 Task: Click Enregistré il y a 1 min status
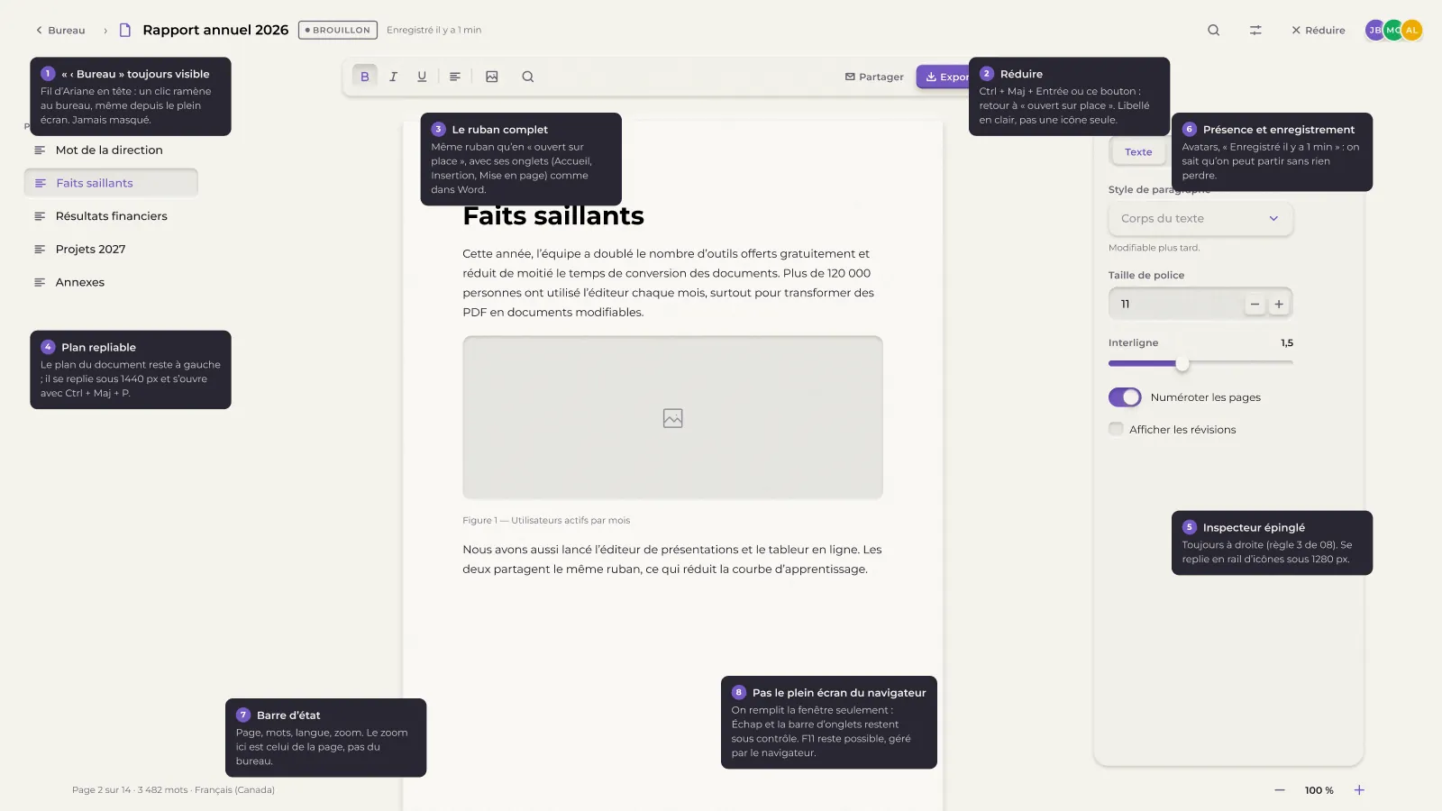434,30
